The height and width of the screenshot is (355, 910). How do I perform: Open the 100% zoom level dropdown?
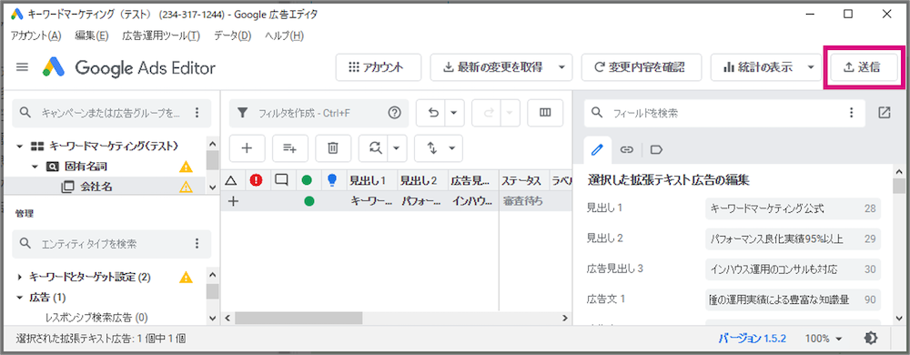point(824,339)
